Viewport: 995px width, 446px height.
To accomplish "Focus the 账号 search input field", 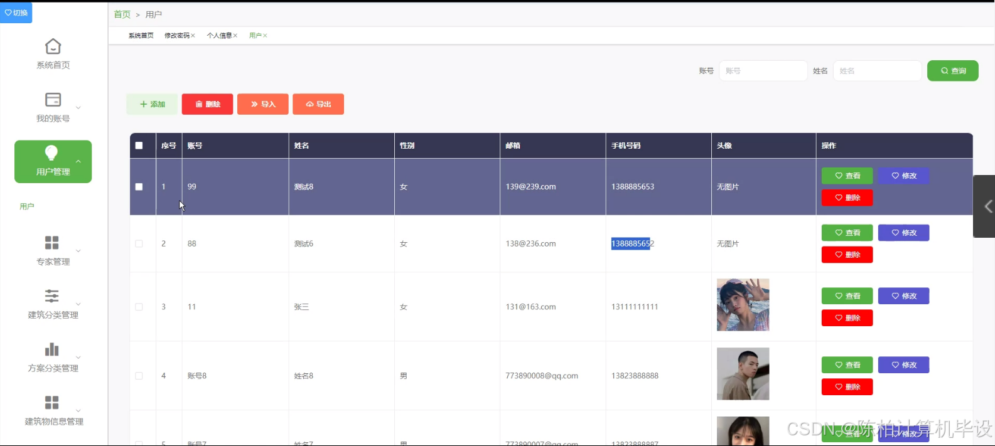I will click(x=763, y=71).
